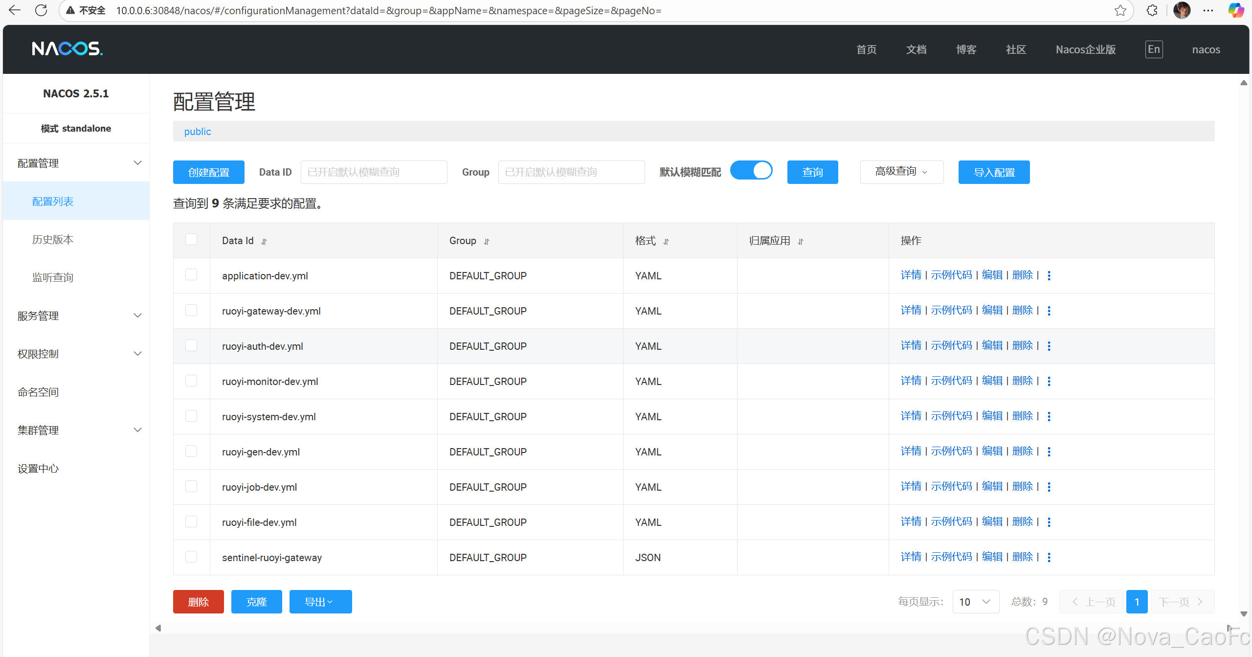Open Nacos企业版 in top navigation
This screenshot has width=1252, height=657.
coord(1086,49)
